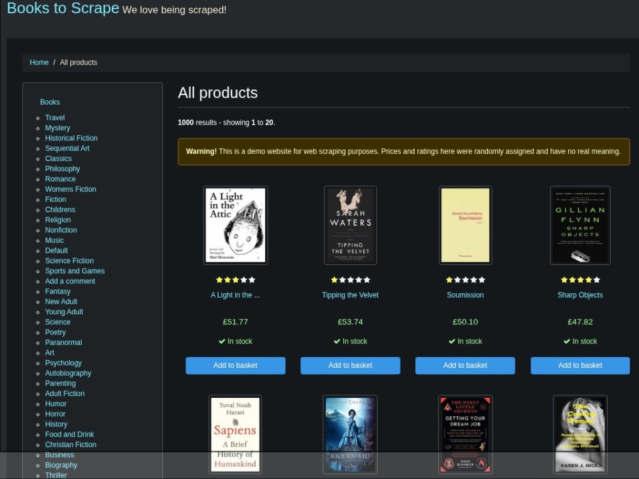Open the Sequential Art category

[x=67, y=148]
